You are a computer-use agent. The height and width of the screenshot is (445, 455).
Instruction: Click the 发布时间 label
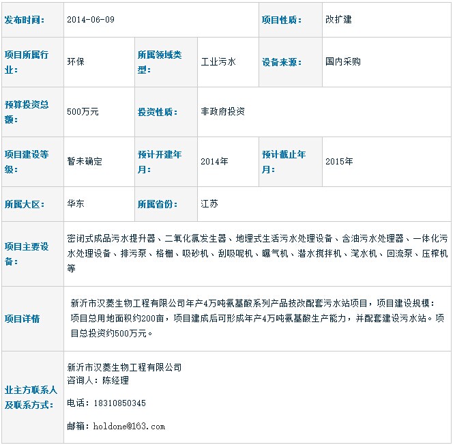[25, 20]
